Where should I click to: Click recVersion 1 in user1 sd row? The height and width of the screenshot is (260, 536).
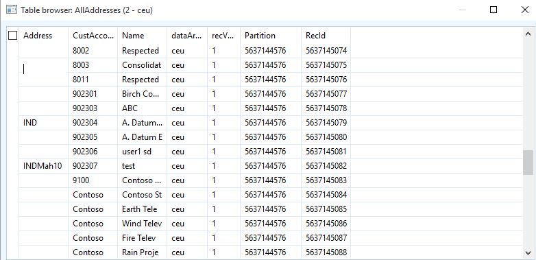[x=223, y=152]
